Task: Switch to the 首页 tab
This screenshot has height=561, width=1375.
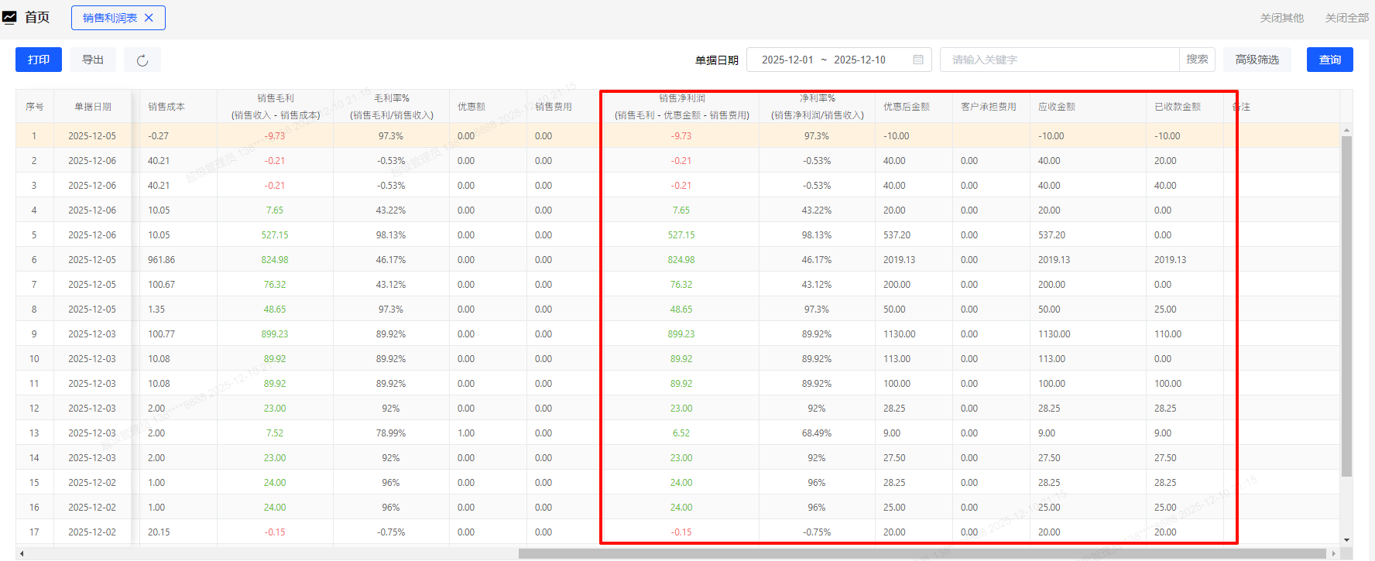Action: pyautogui.click(x=37, y=17)
